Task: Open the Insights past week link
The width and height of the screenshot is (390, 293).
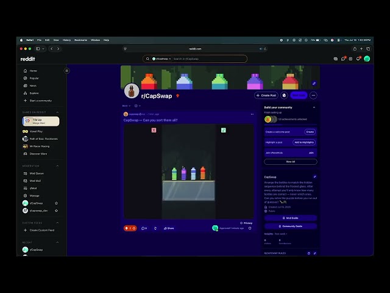Action: click(281, 234)
